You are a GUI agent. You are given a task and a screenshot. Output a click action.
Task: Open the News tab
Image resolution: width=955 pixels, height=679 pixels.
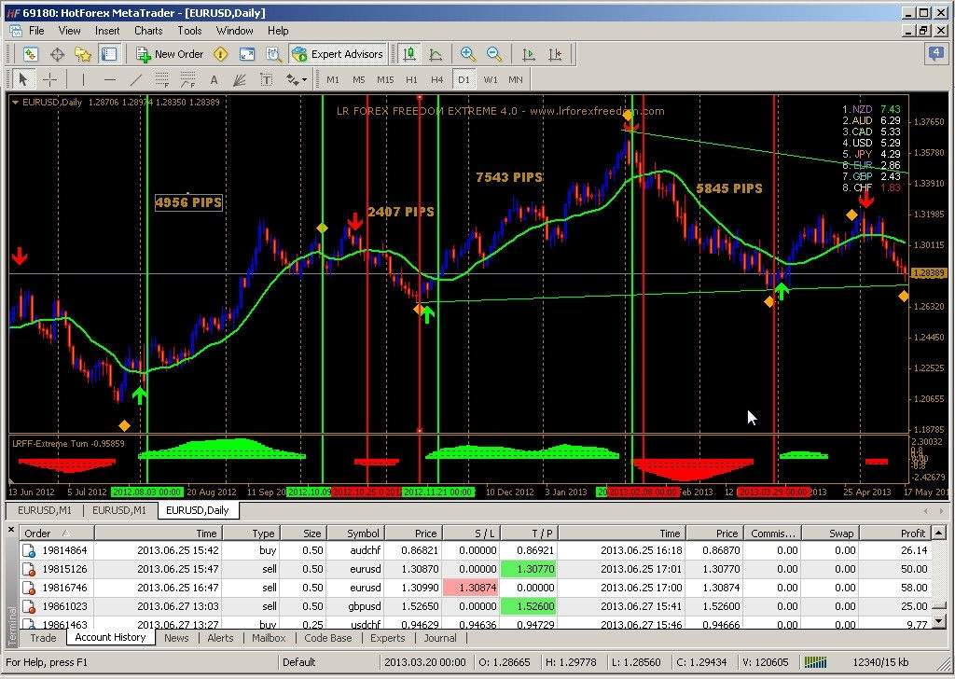(176, 638)
